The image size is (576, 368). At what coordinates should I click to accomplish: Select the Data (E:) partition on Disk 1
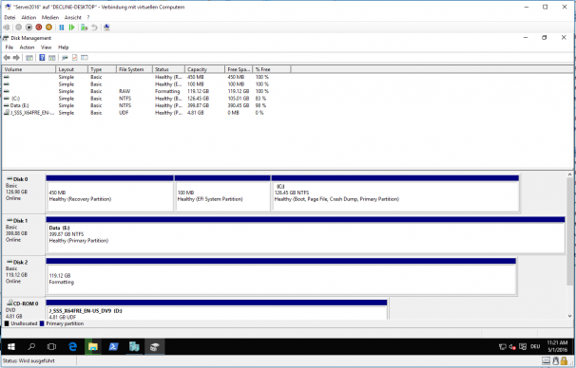305,234
